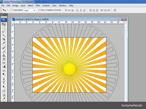Select the Dodge tool
This screenshot has width=146, height=109.
coord(4,74)
